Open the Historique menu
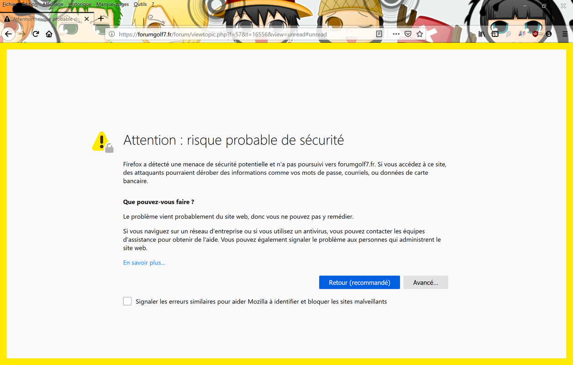Image resolution: width=573 pixels, height=365 pixels. tap(80, 4)
